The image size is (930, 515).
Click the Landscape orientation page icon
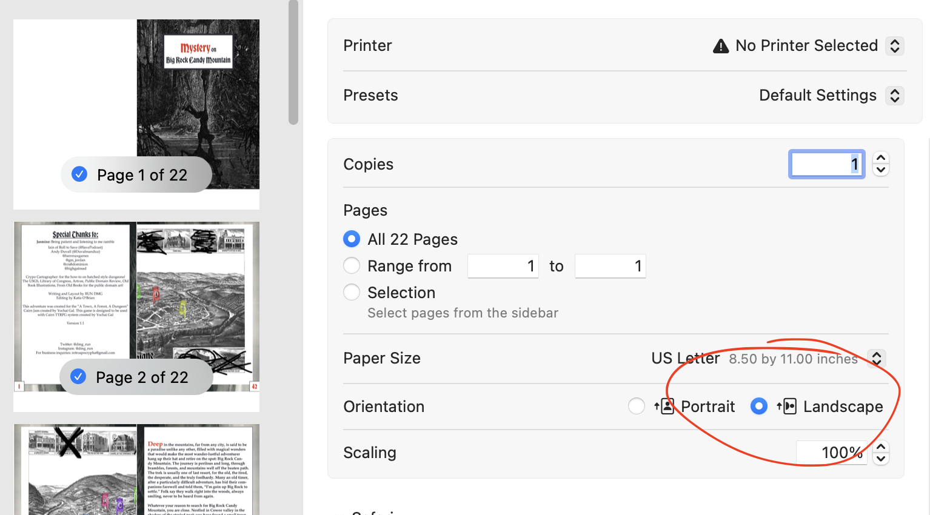(x=788, y=406)
